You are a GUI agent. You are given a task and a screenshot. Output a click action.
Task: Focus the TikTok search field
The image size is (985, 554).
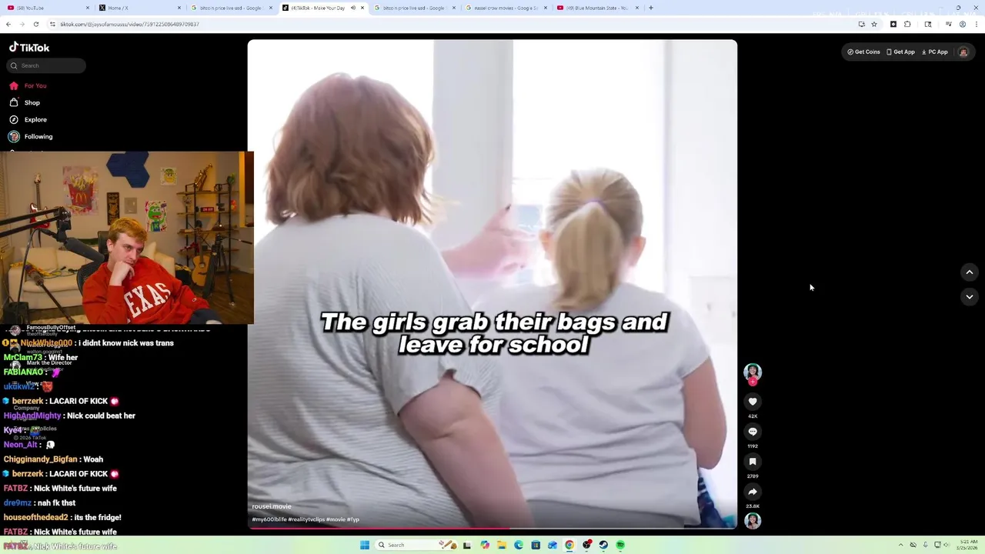46,65
